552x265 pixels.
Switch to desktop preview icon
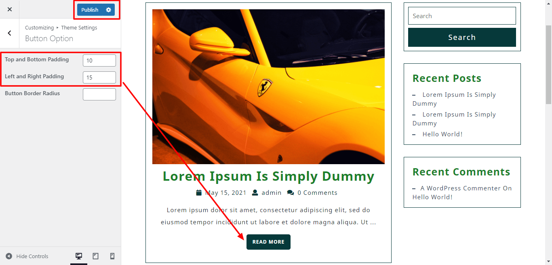click(79, 256)
